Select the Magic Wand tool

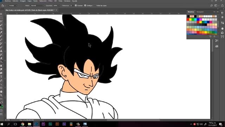[1, 25]
